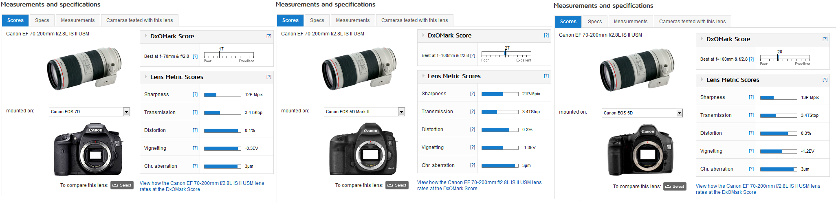Open 'Cameras tested with this lens' in EOS 5D panel
Viewport: 836px width, 202px height.
pos(692,22)
